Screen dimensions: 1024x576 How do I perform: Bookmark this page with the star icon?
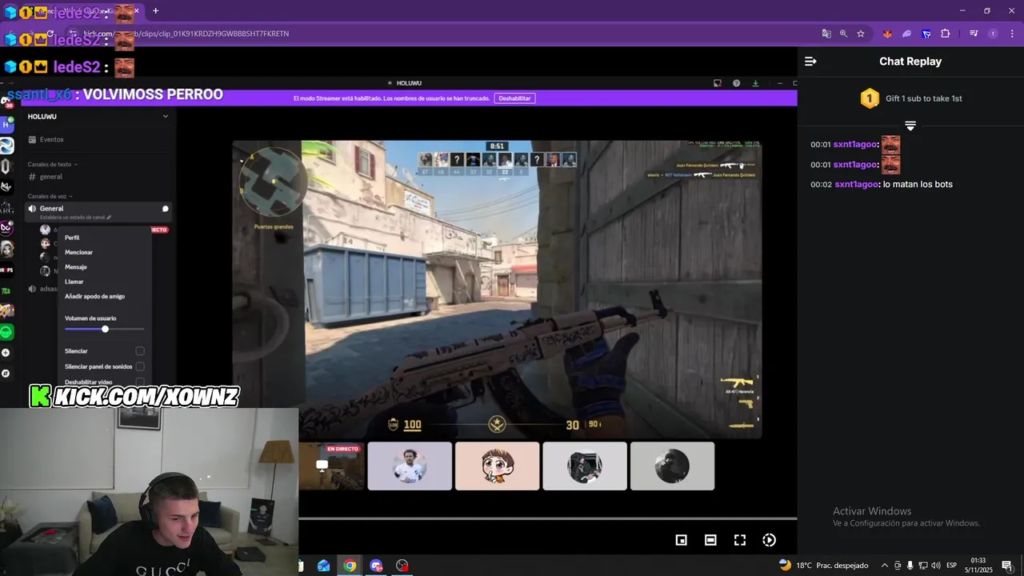[861, 34]
